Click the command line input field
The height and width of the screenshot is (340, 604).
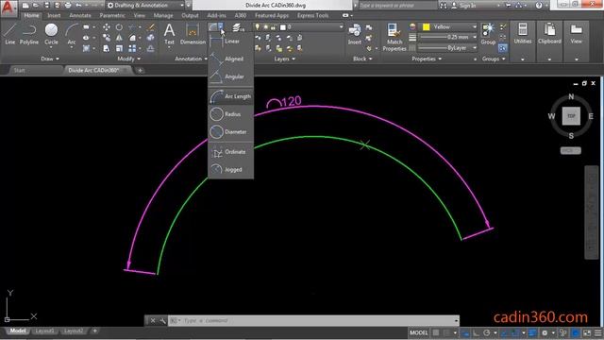click(x=312, y=320)
